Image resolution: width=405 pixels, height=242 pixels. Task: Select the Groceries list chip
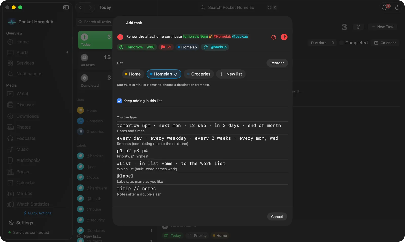point(199,74)
